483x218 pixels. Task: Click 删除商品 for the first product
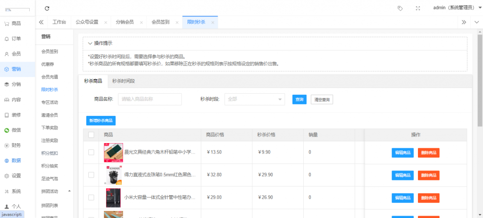428,152
